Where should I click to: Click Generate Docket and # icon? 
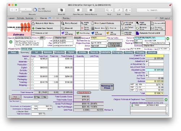[137, 33]
